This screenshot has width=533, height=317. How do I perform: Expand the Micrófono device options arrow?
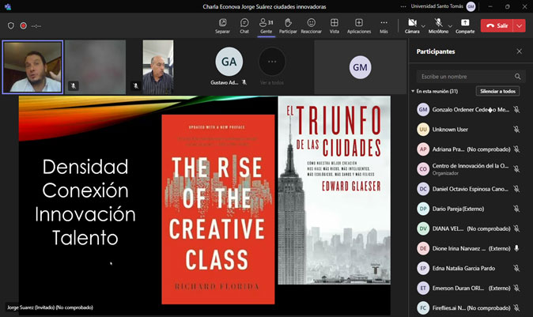(449, 25)
